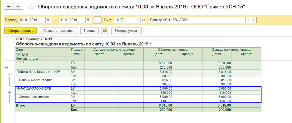Image resolution: width=292 pixels, height=123 pixels.
Task: Click into the start date field
Action: [x=32, y=20]
